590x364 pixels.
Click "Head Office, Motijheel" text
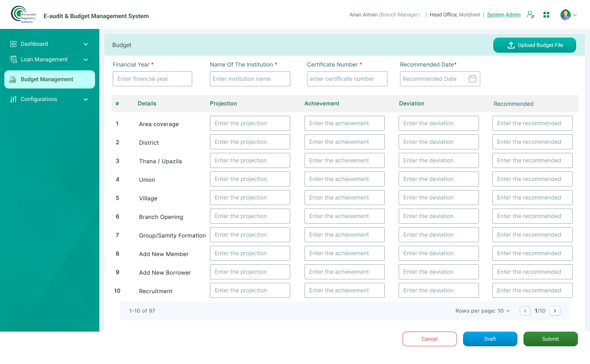click(455, 15)
